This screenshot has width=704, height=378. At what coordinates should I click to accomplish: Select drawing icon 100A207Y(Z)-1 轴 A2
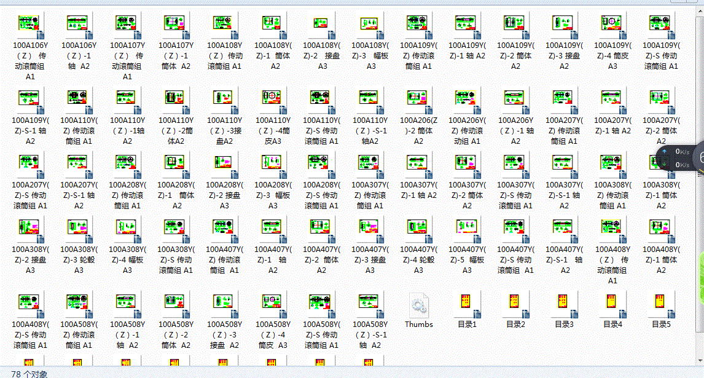click(x=613, y=100)
